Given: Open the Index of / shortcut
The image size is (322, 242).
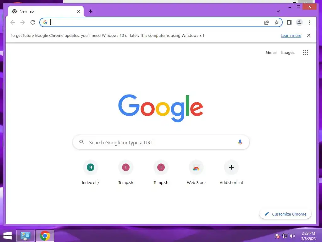Looking at the screenshot, I should pyautogui.click(x=91, y=172).
